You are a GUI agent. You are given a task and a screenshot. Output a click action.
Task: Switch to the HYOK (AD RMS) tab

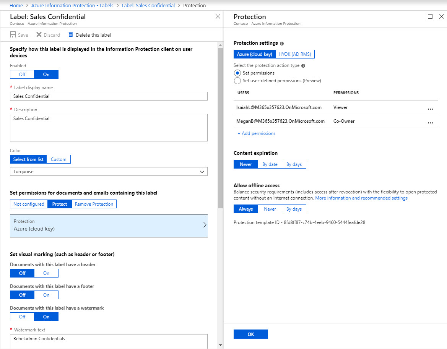(295, 54)
